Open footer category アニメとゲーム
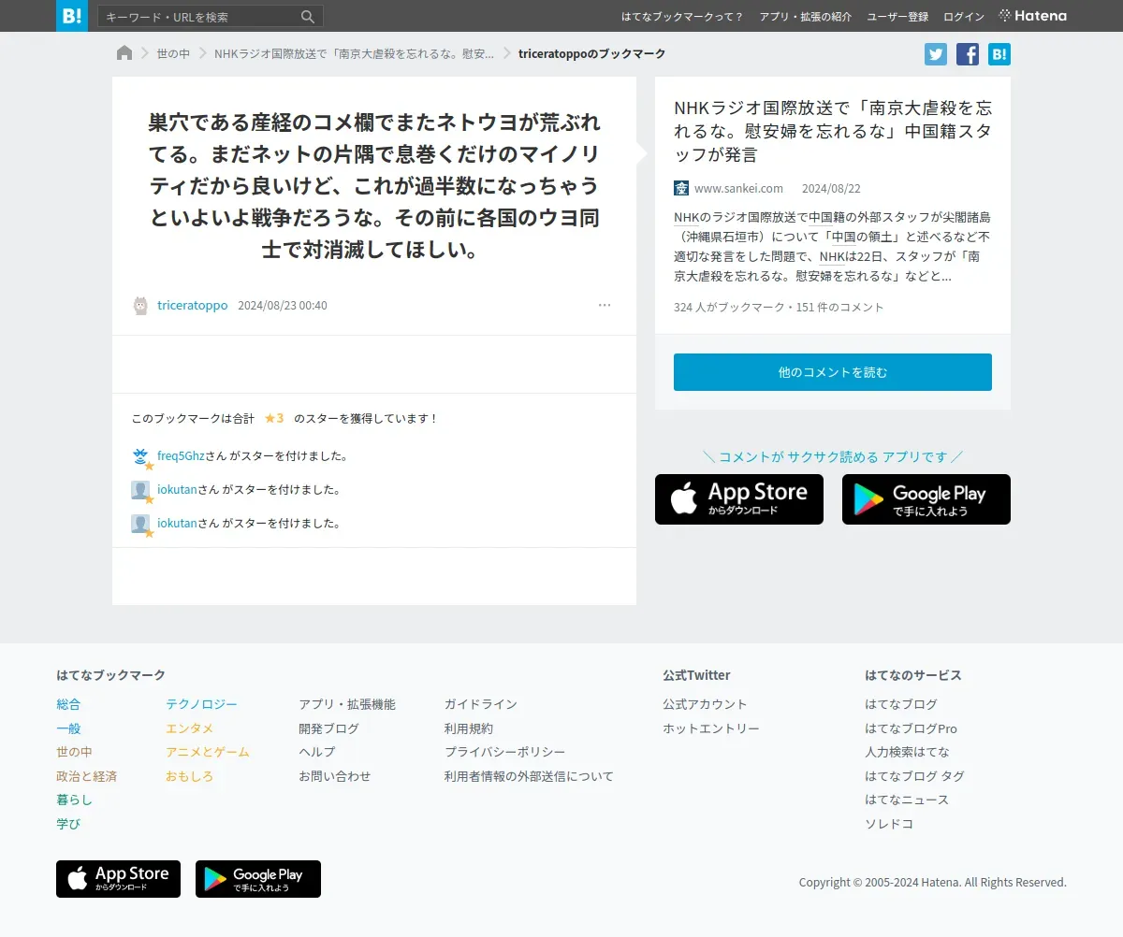The width and height of the screenshot is (1123, 937). [x=208, y=752]
